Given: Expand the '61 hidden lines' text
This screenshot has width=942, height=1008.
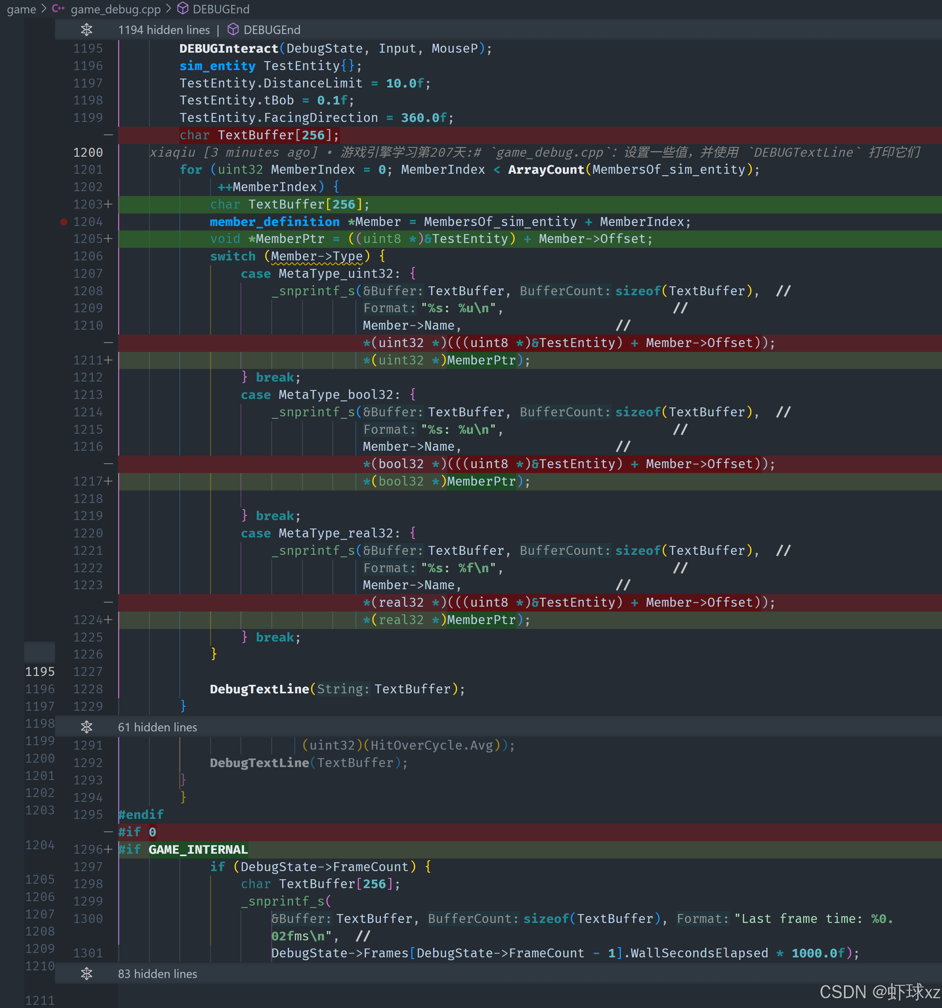Looking at the screenshot, I should (157, 727).
